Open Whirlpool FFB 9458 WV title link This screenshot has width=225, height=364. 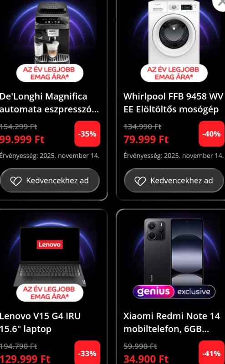pos(174,103)
